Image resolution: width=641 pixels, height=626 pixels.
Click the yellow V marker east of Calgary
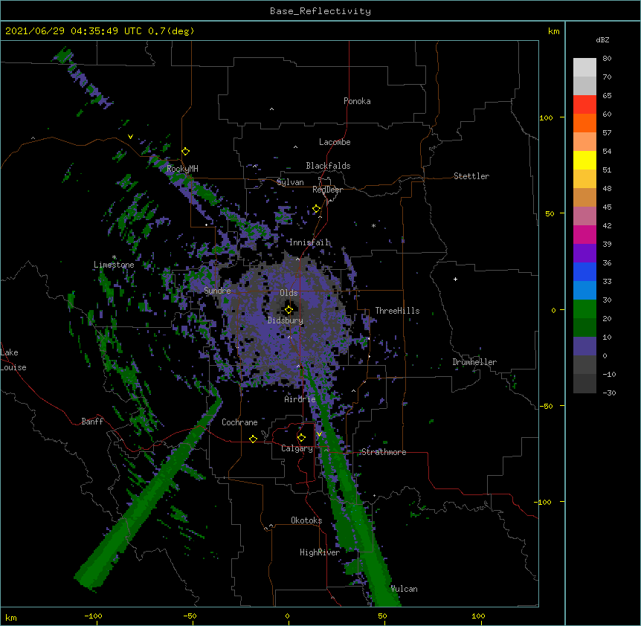point(319,434)
